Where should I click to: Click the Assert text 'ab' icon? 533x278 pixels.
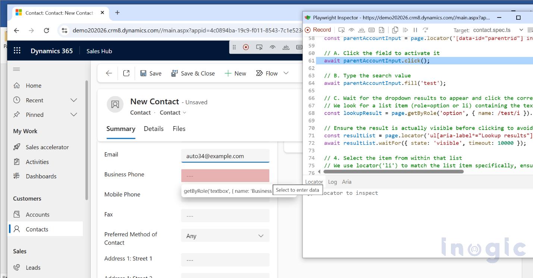[x=362, y=29]
